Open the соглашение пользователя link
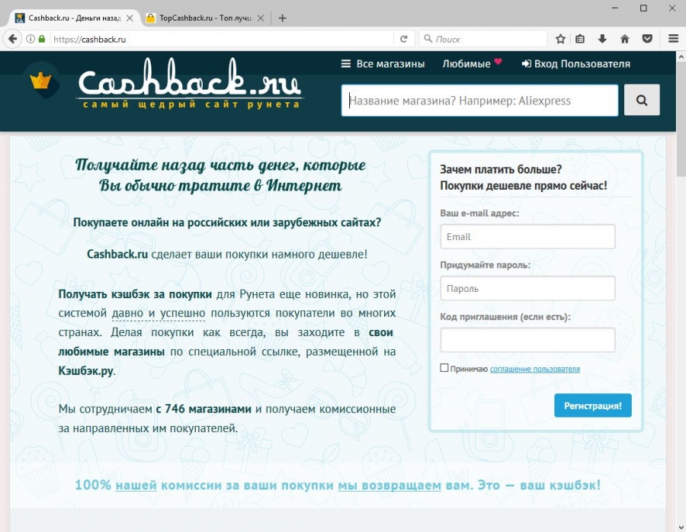 pos(534,369)
